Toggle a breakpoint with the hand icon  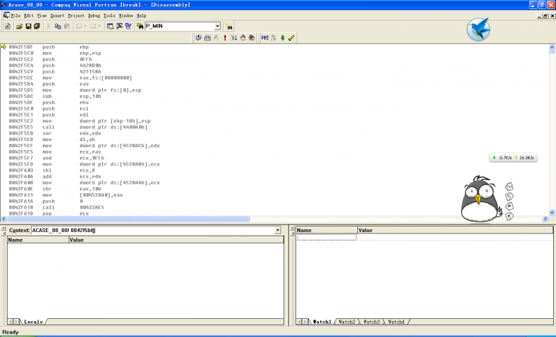pyautogui.click(x=243, y=38)
